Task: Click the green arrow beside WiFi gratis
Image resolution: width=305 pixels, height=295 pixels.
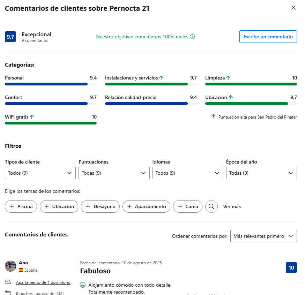Action: pos(32,117)
